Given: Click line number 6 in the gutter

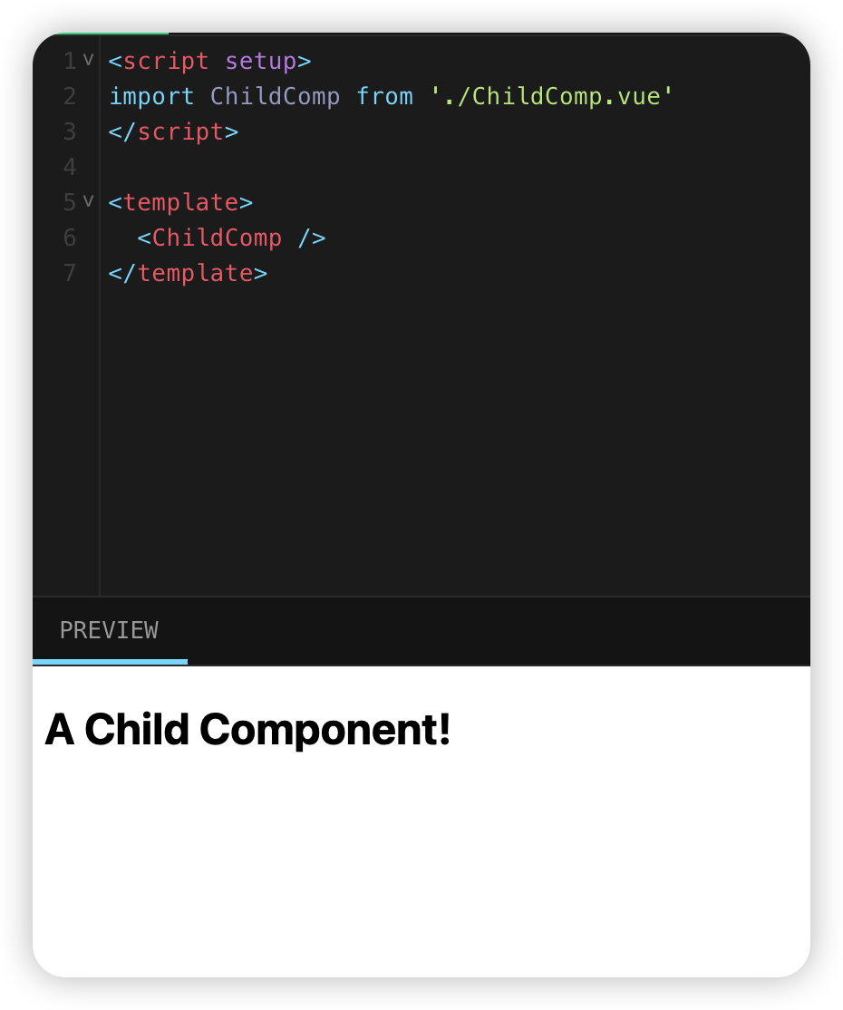Looking at the screenshot, I should tap(70, 238).
